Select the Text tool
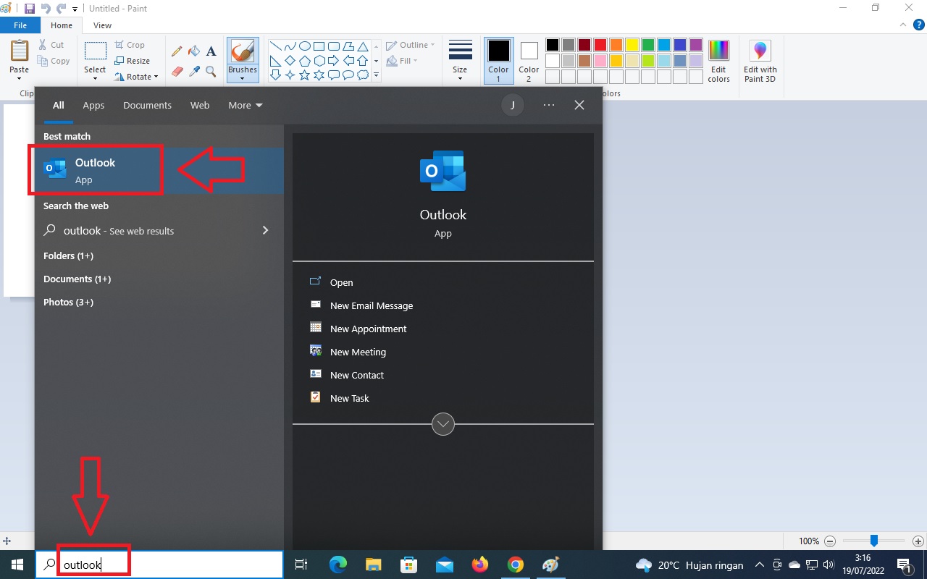Image resolution: width=927 pixels, height=579 pixels. coord(211,51)
